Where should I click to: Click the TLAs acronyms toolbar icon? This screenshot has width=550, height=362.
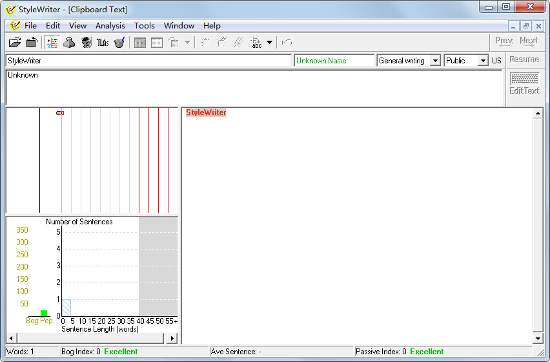[103, 42]
